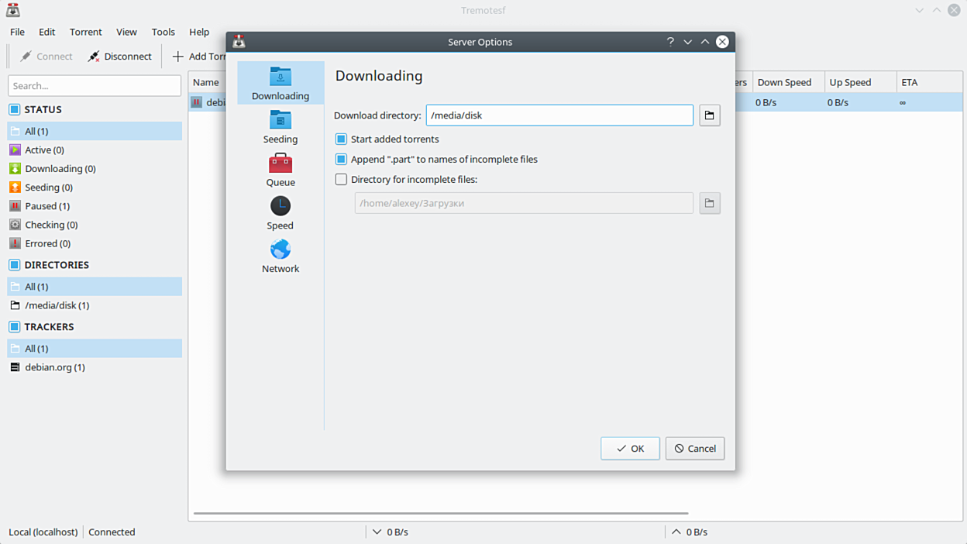Confirm settings with OK button
Viewport: 967px width, 544px height.
point(630,449)
